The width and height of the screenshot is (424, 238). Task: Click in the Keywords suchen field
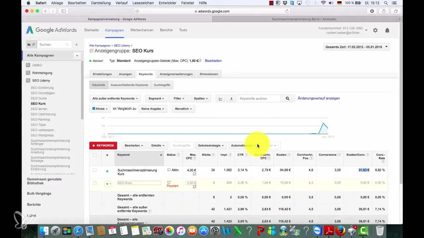(259, 99)
